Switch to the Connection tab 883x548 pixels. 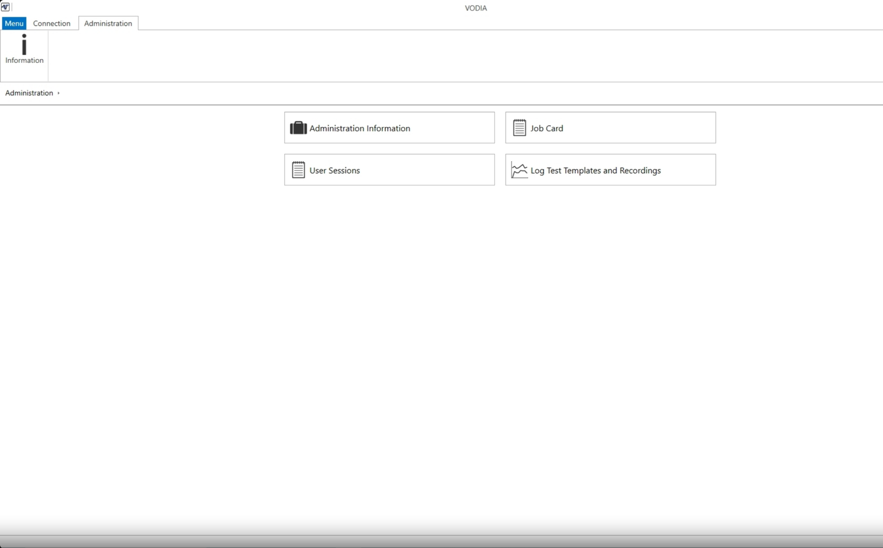pyautogui.click(x=52, y=23)
